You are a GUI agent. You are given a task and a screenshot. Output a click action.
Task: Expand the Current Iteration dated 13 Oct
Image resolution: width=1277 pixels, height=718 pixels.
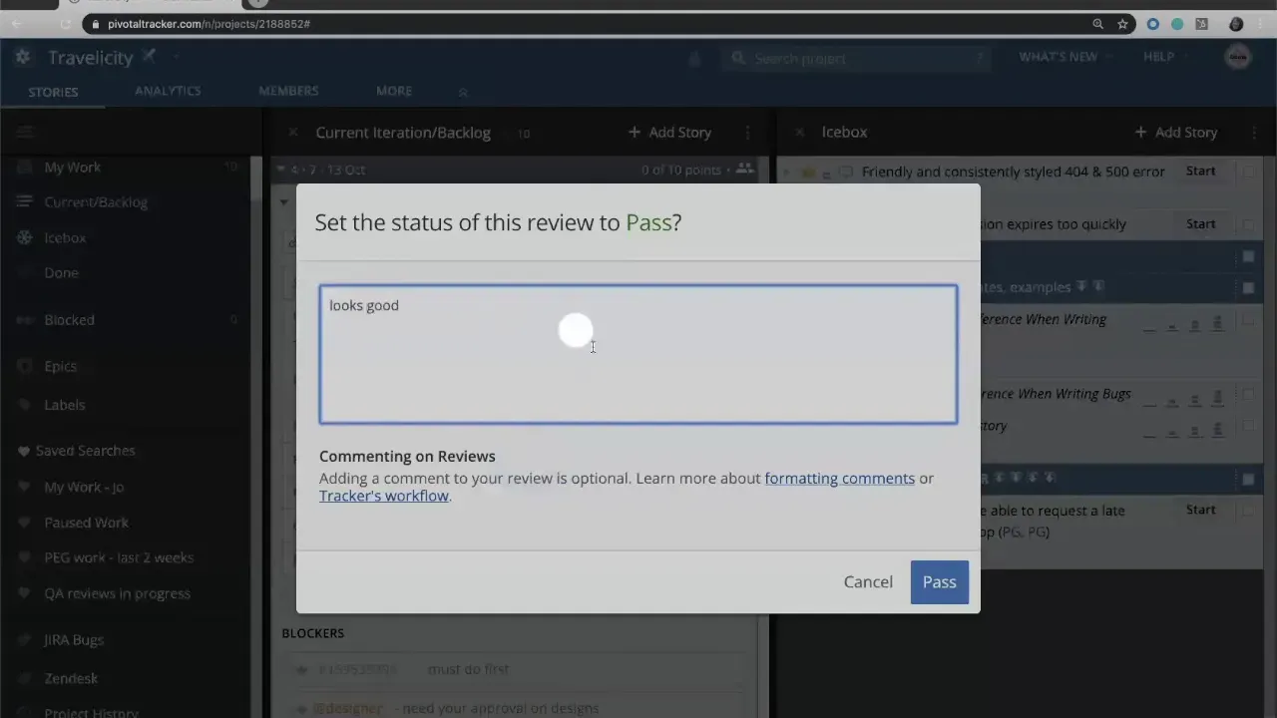pyautogui.click(x=284, y=170)
